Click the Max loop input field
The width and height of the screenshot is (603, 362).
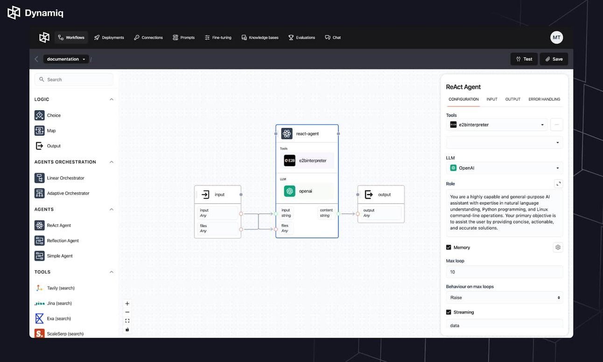click(505, 272)
